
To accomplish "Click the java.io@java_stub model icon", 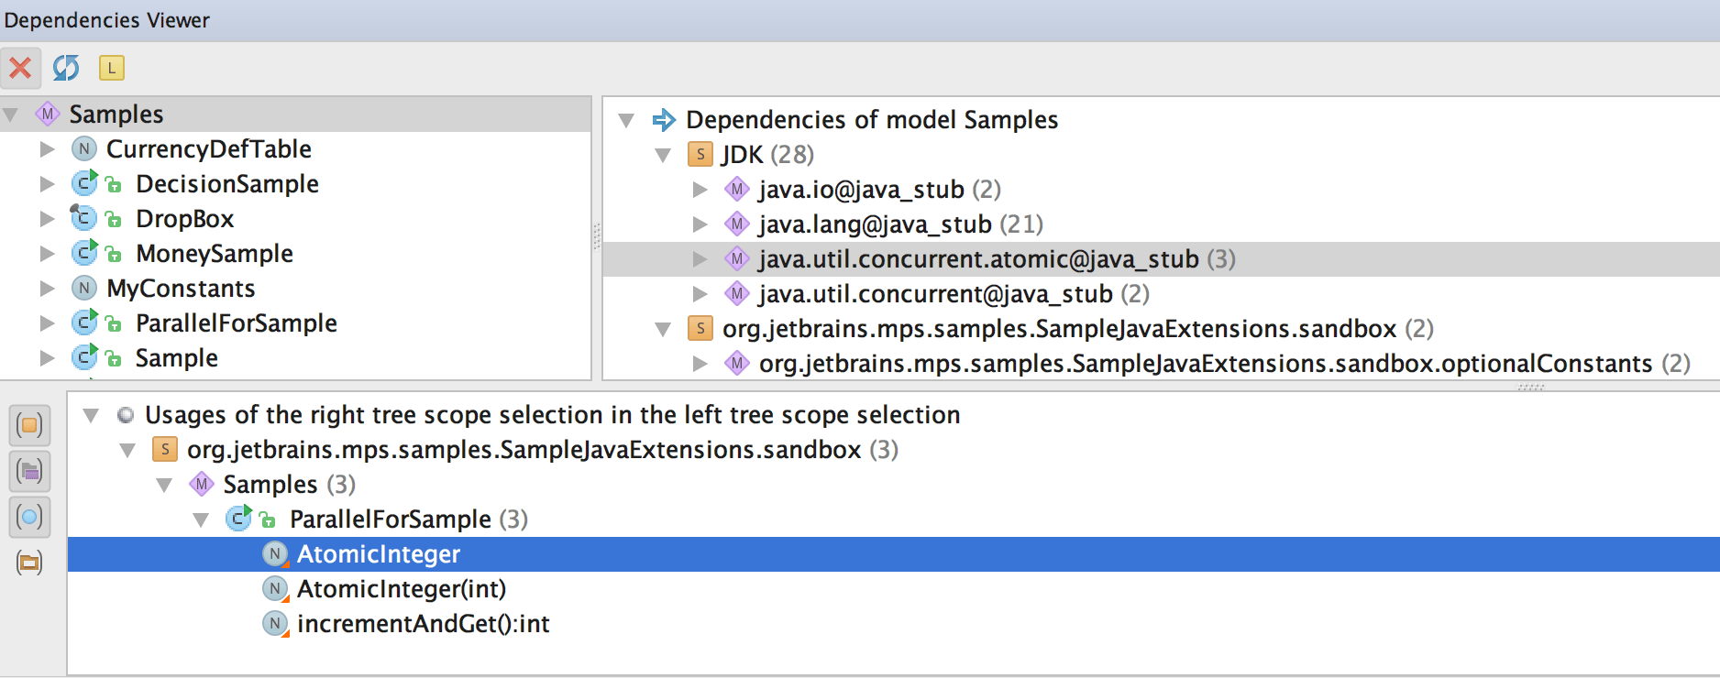I will (x=737, y=190).
